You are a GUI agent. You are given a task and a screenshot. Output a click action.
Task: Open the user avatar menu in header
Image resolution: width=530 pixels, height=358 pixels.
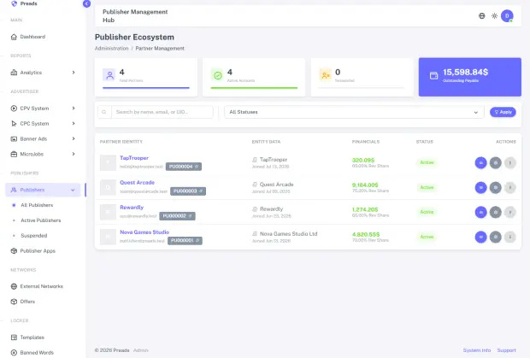507,16
